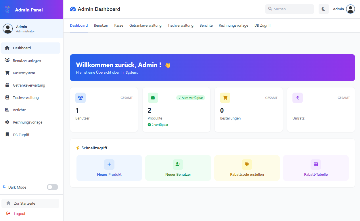
Task: Click the Admin Panel logo icon
Action: [7, 9]
